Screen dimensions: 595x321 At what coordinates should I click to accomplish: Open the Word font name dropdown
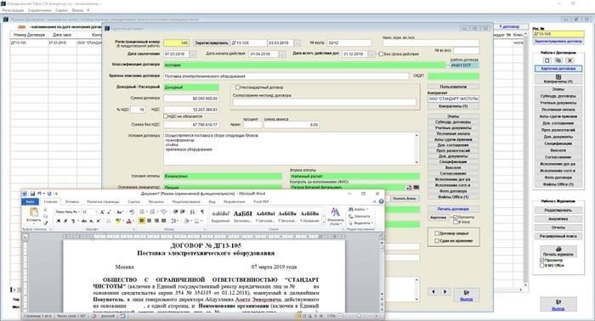pos(79,211)
